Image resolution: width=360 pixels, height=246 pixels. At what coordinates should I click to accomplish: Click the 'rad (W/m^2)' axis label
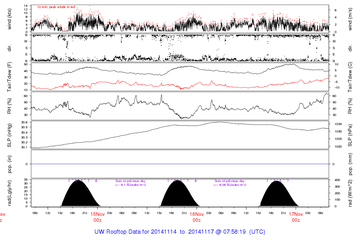(x=350, y=193)
